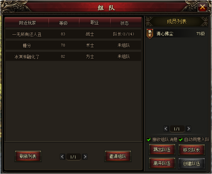Click the 邀请组队 invite button
212x174 pixels.
tap(118, 156)
